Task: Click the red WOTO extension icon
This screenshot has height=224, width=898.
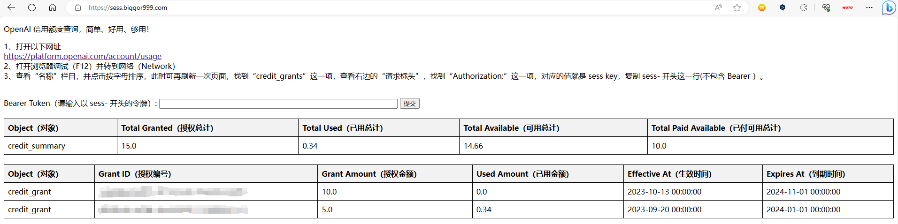Action: pos(847,7)
